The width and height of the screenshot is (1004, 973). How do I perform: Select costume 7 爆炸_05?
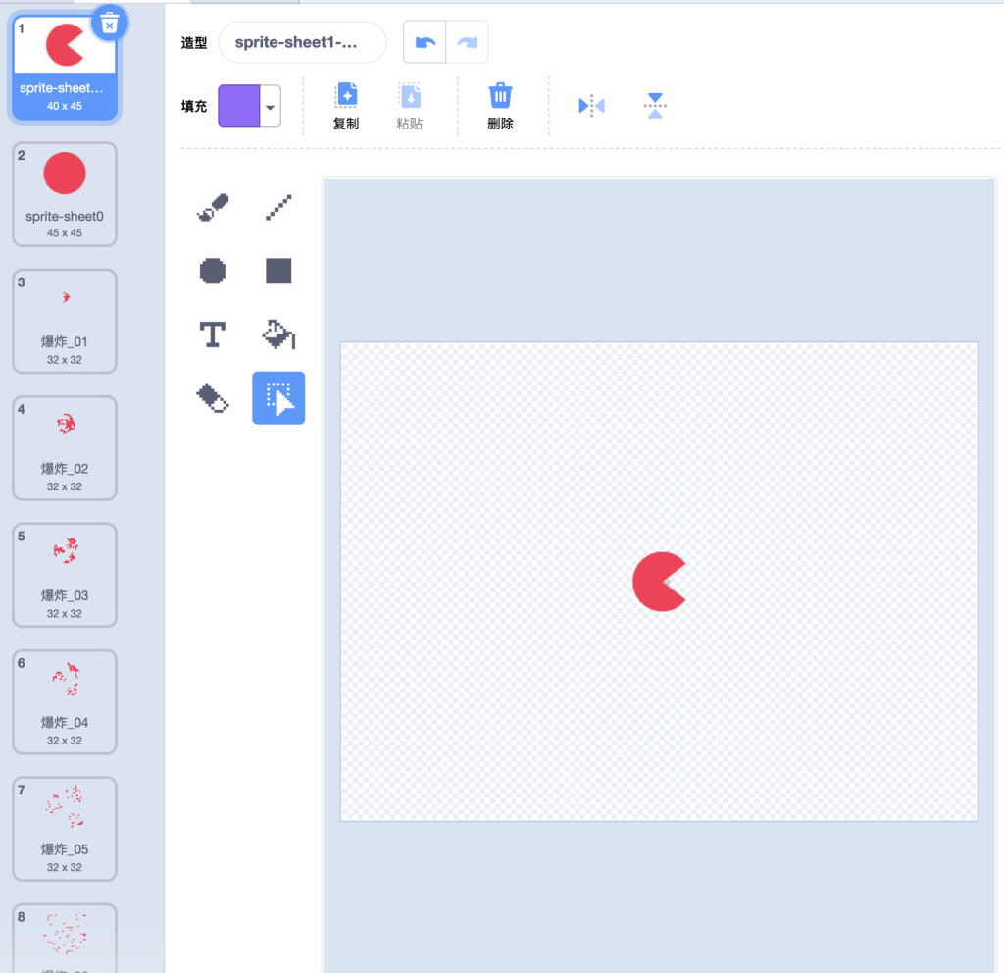coord(65,828)
